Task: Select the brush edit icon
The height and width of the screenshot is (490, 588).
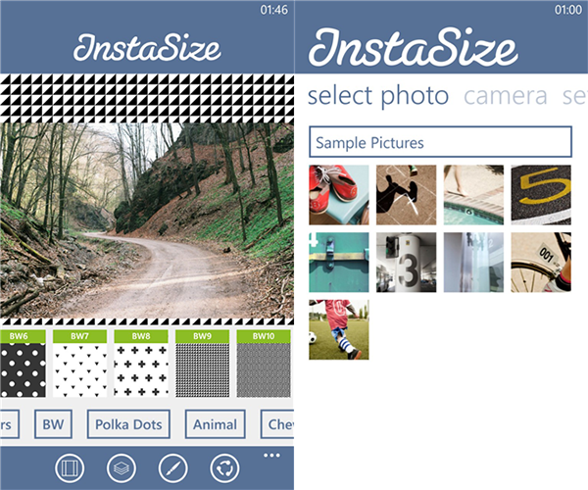Action: [x=172, y=467]
